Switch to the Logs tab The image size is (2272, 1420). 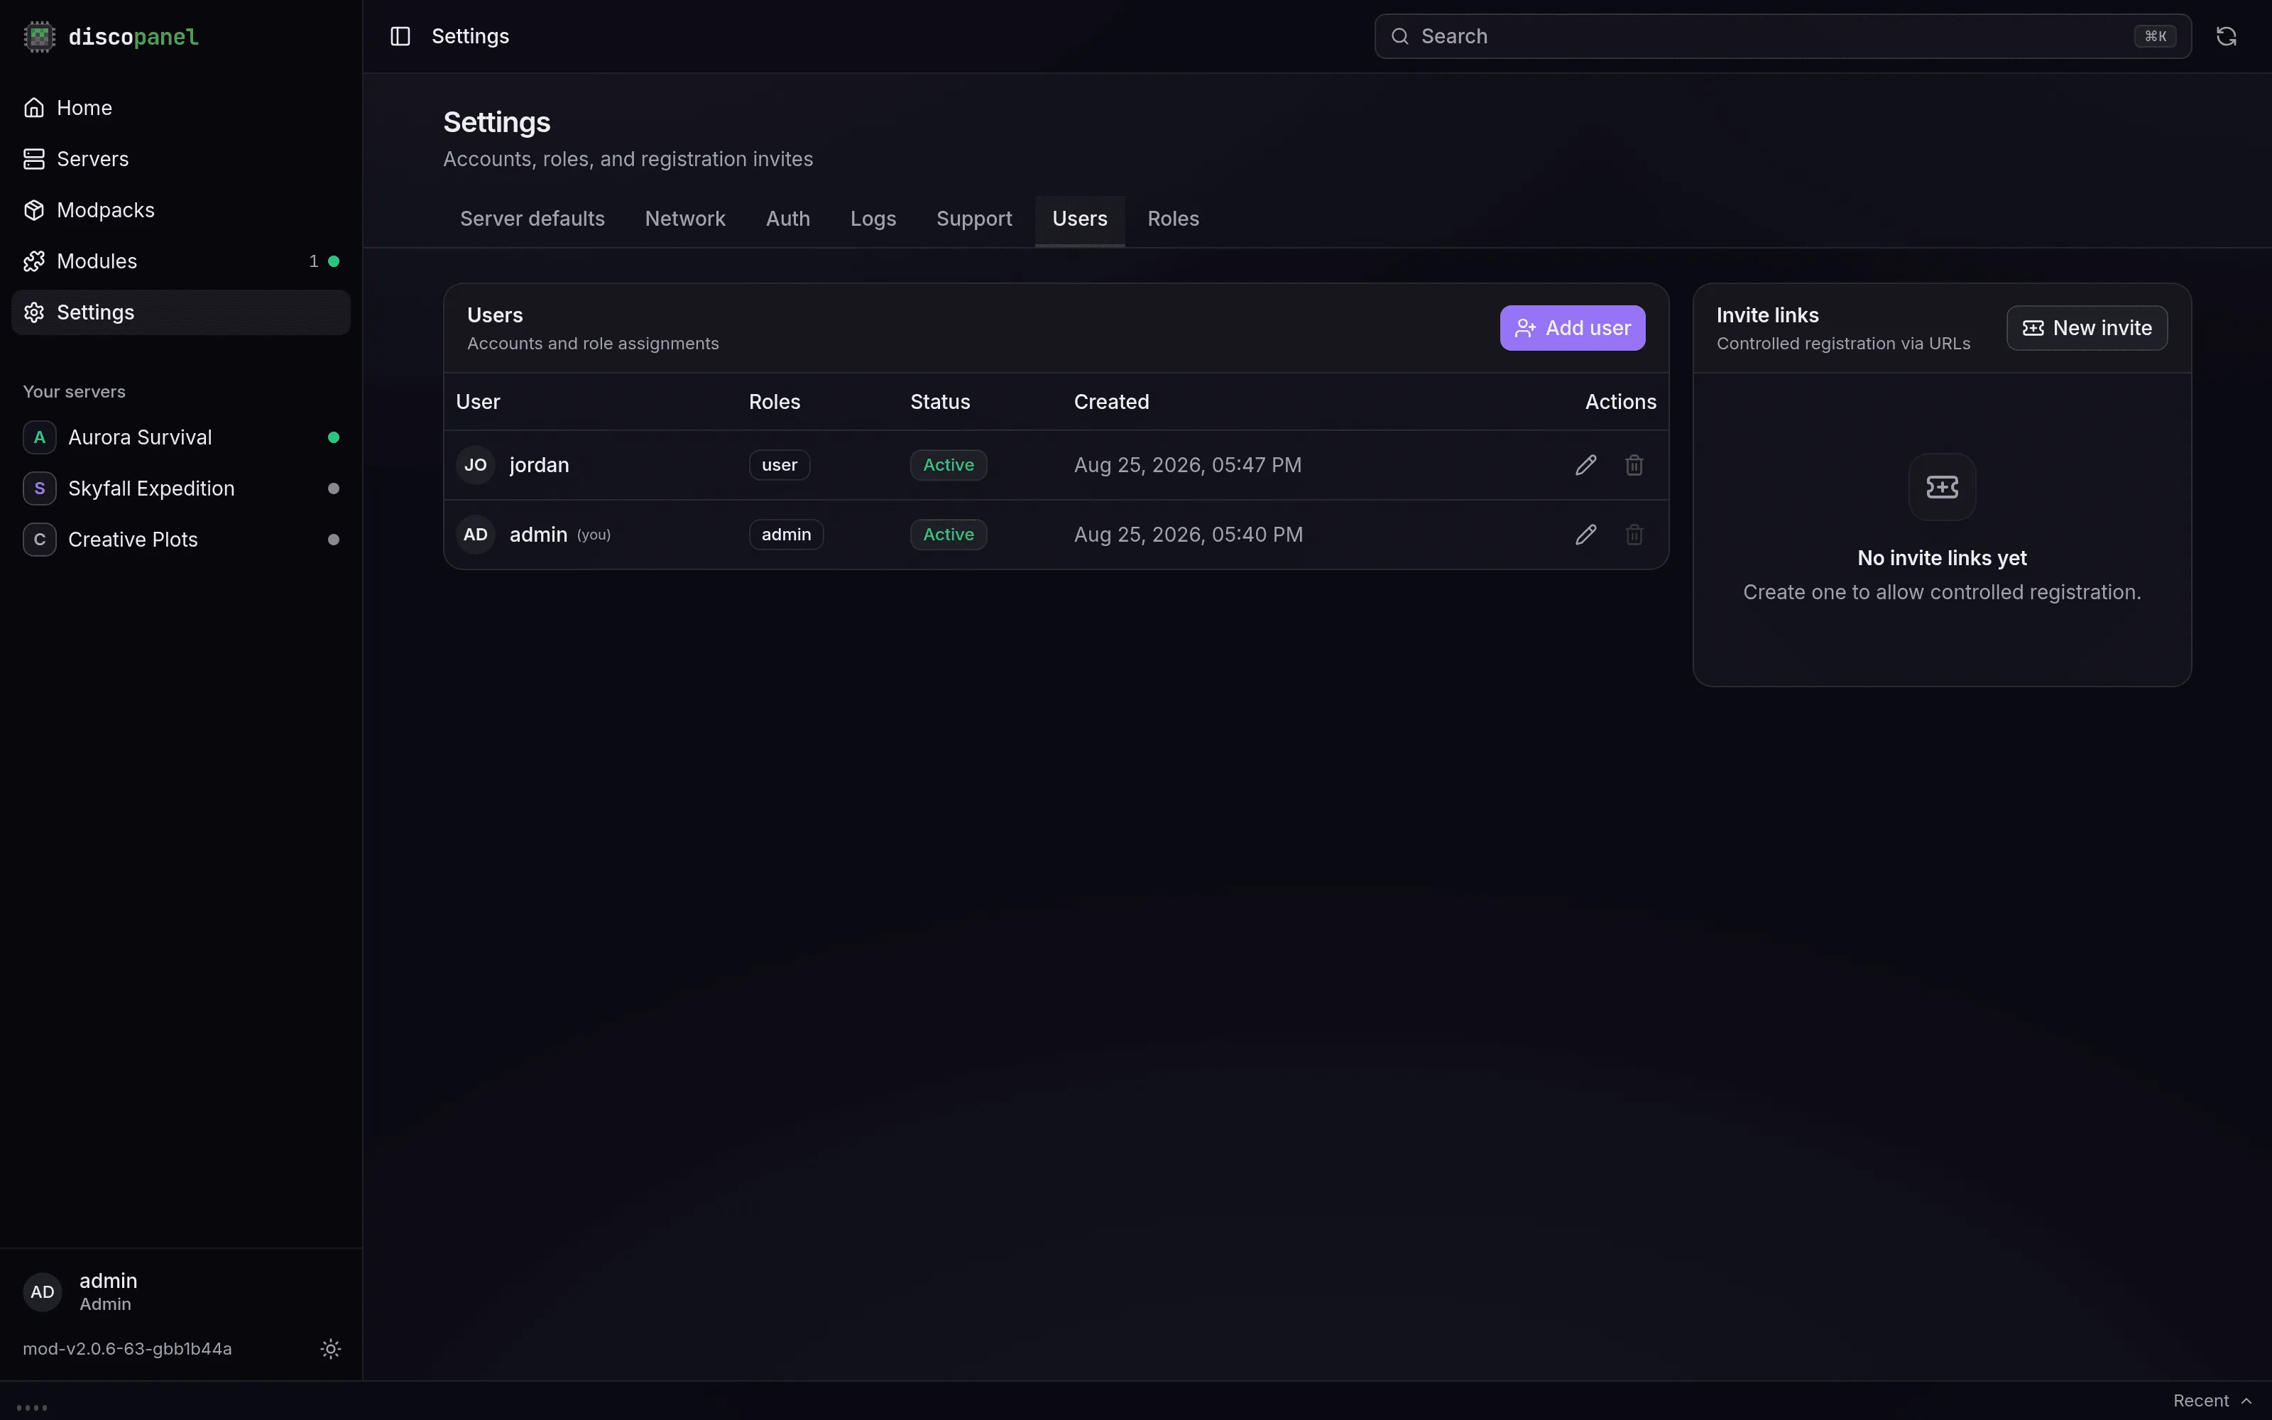pyautogui.click(x=873, y=219)
